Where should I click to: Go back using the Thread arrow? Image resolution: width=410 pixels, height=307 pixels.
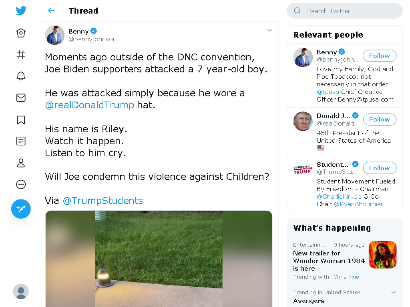51,11
